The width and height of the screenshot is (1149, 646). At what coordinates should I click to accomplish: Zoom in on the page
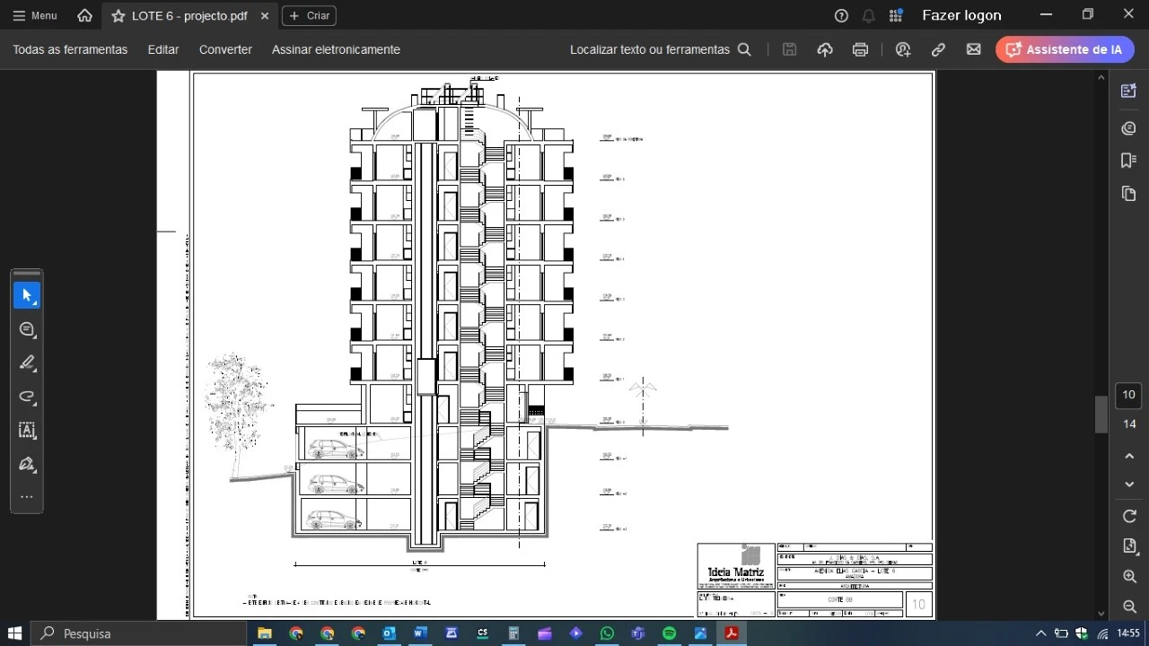[1129, 577]
